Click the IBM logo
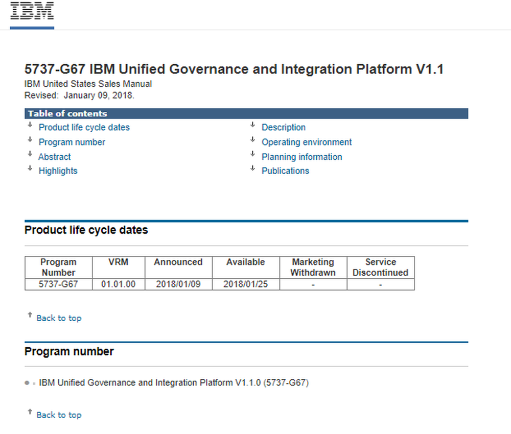511x434 pixels. click(32, 11)
